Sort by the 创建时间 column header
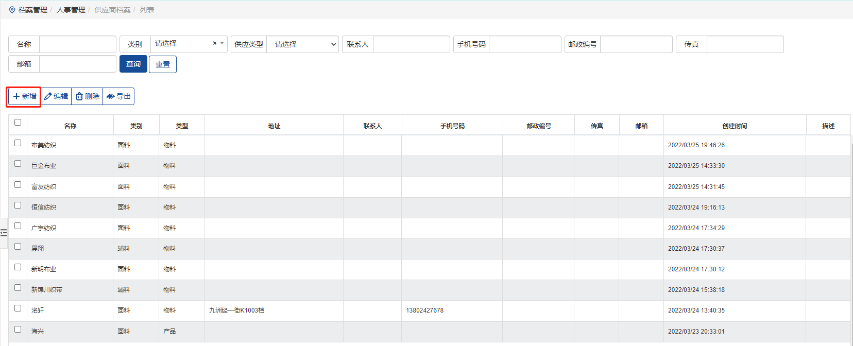This screenshot has height=346, width=853. click(734, 126)
